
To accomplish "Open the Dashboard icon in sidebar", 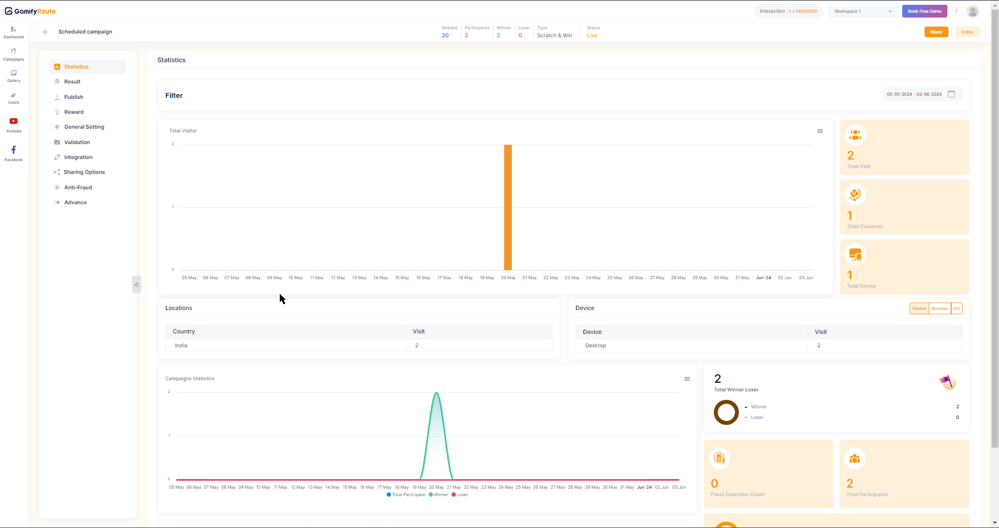I will click(13, 32).
